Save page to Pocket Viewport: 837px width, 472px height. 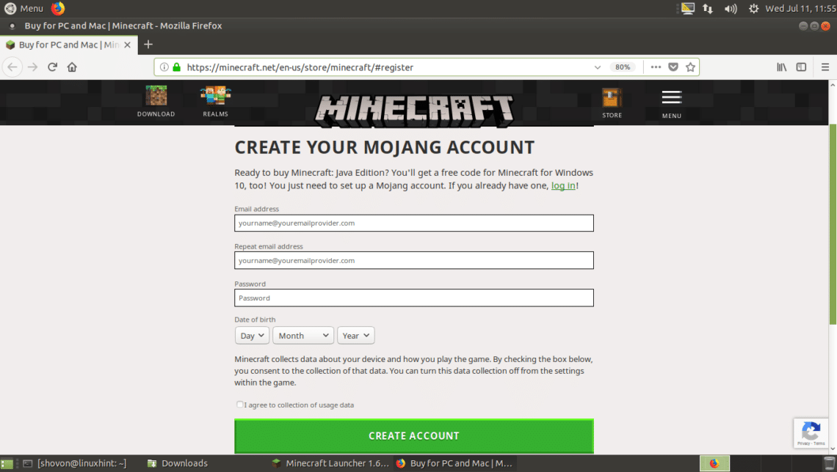pos(673,67)
